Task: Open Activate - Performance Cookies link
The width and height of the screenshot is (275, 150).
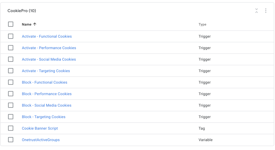Action: [49, 48]
